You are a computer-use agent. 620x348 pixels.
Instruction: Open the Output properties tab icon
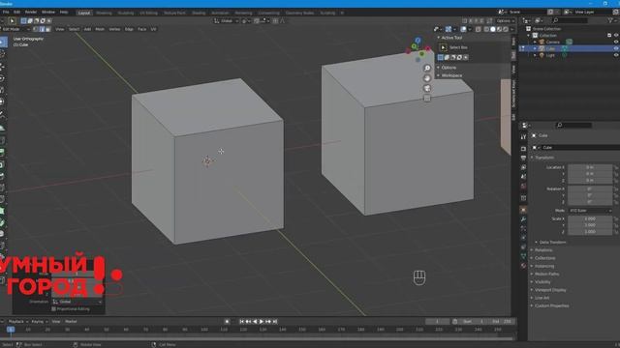(523, 158)
